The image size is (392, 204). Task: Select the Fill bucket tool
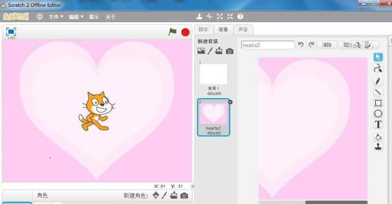click(378, 137)
